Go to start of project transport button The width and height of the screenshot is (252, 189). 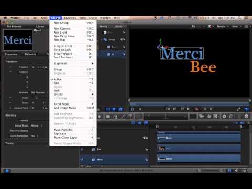click(x=168, y=109)
